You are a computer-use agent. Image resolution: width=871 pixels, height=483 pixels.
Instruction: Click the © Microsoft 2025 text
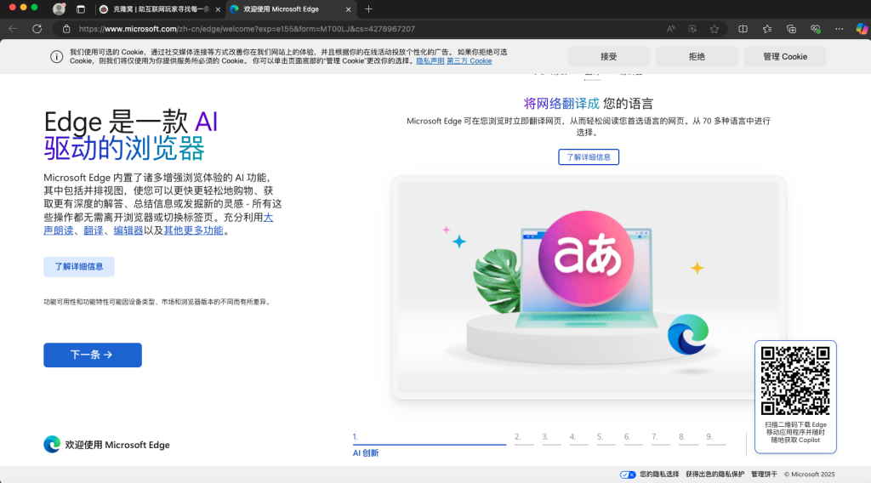tap(810, 474)
